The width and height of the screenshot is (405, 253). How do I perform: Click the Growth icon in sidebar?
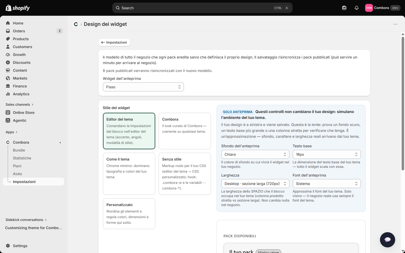8,55
